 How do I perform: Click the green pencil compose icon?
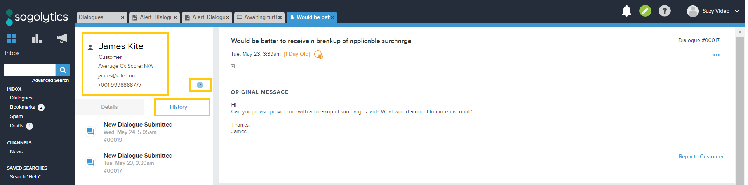point(645,11)
